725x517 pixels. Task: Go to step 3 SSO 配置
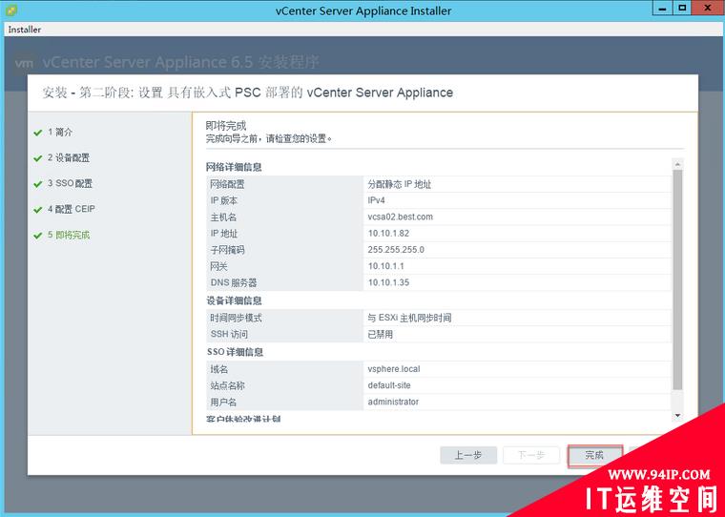(x=70, y=183)
